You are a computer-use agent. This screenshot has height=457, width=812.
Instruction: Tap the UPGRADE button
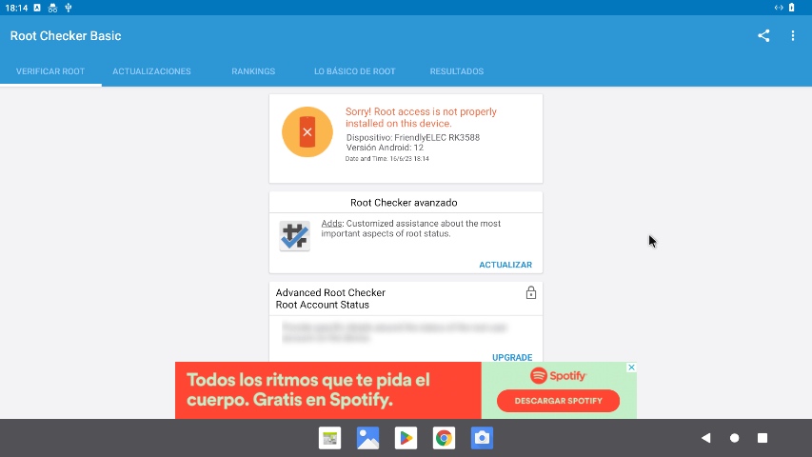[512, 358]
